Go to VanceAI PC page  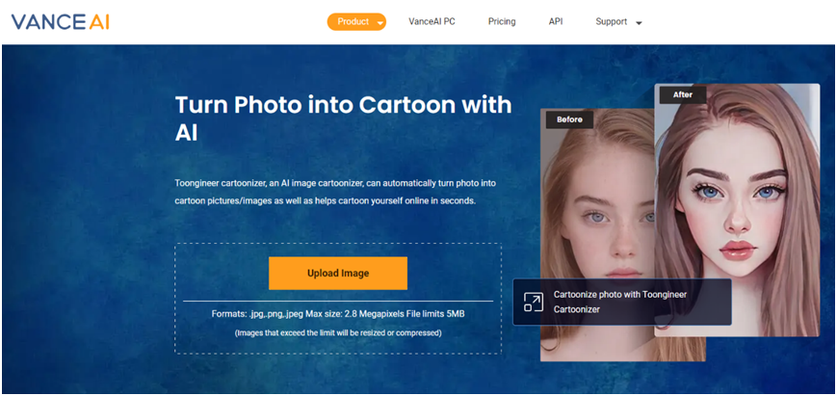pyautogui.click(x=432, y=22)
